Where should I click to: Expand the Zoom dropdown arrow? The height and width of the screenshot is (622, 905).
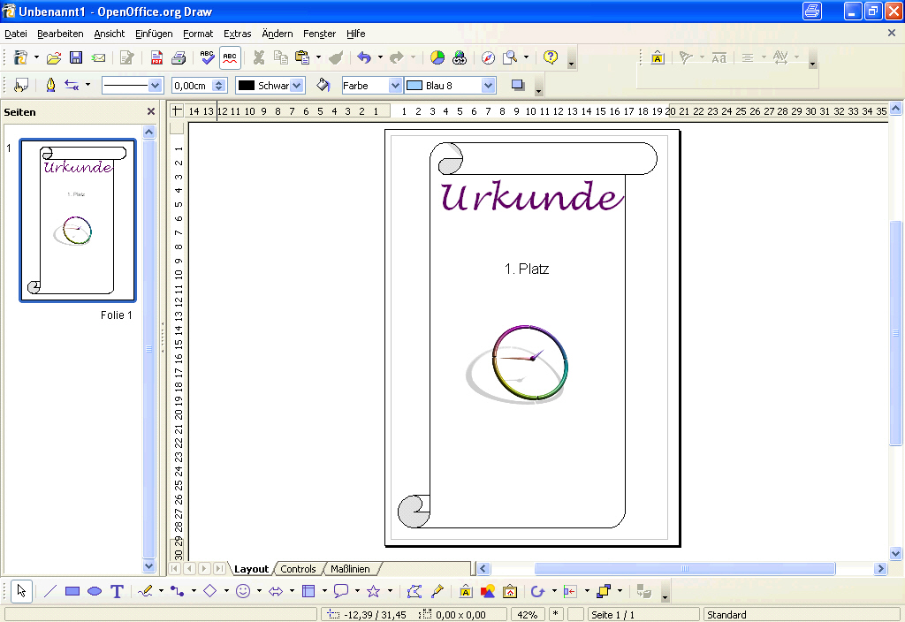point(526,57)
